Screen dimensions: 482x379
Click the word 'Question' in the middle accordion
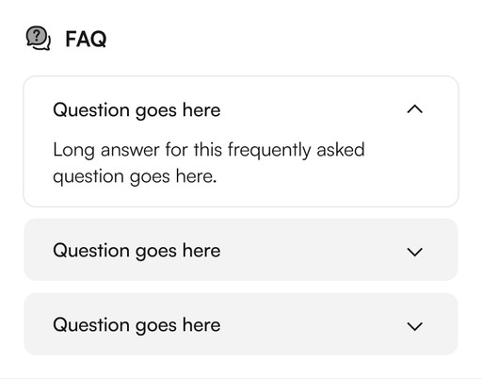(91, 251)
